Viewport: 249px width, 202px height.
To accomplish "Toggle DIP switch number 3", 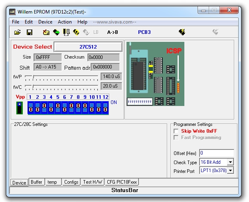I will (44, 108).
